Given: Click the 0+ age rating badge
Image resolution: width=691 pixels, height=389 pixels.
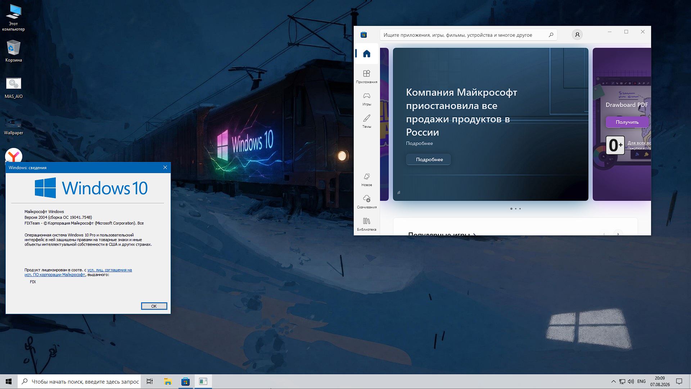Looking at the screenshot, I should click(615, 145).
